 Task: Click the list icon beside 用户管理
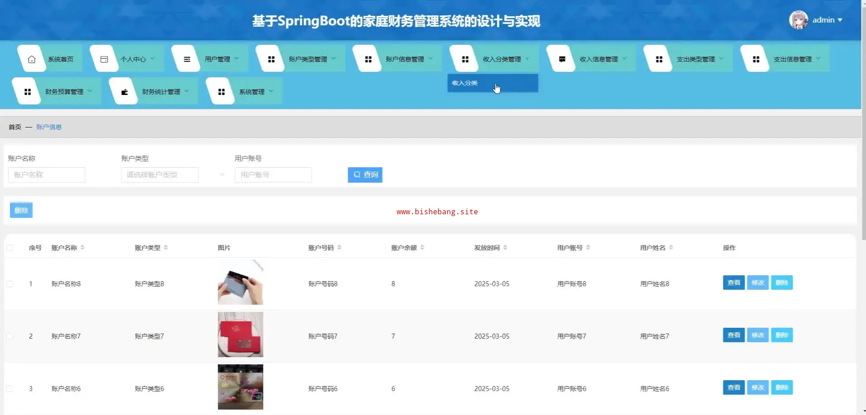pyautogui.click(x=187, y=59)
